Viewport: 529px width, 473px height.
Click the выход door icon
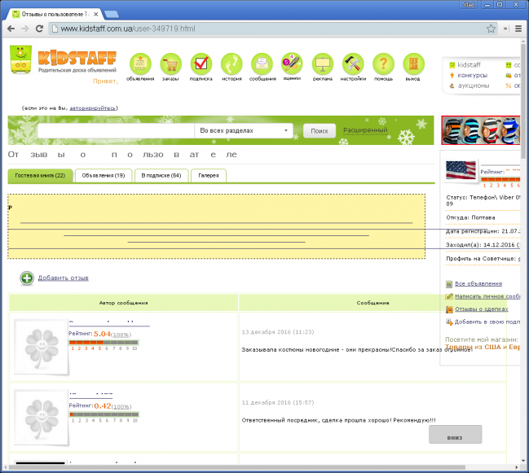pos(413,64)
